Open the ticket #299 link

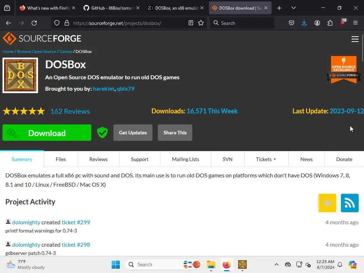point(76,222)
